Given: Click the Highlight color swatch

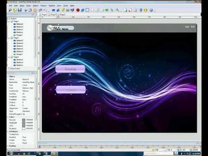Looking at the screenshot, I should [x=24, y=123].
